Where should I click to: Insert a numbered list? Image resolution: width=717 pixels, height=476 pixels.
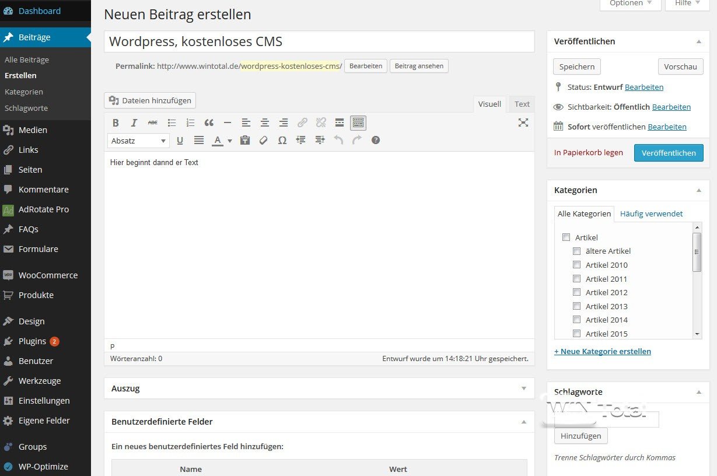pyautogui.click(x=190, y=123)
